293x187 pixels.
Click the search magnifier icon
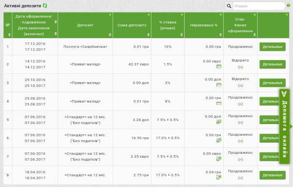click(229, 6)
